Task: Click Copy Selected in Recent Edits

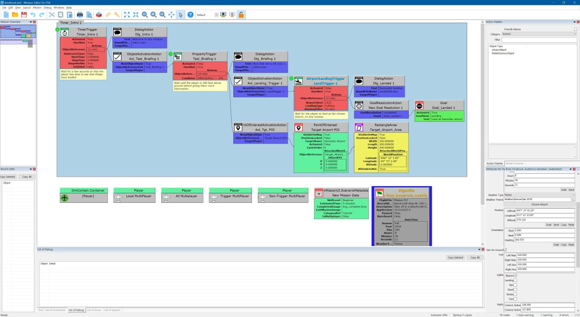Action: click(8, 177)
